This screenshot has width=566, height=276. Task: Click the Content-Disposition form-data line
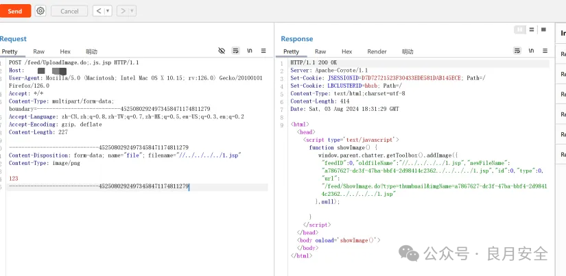click(x=125, y=155)
